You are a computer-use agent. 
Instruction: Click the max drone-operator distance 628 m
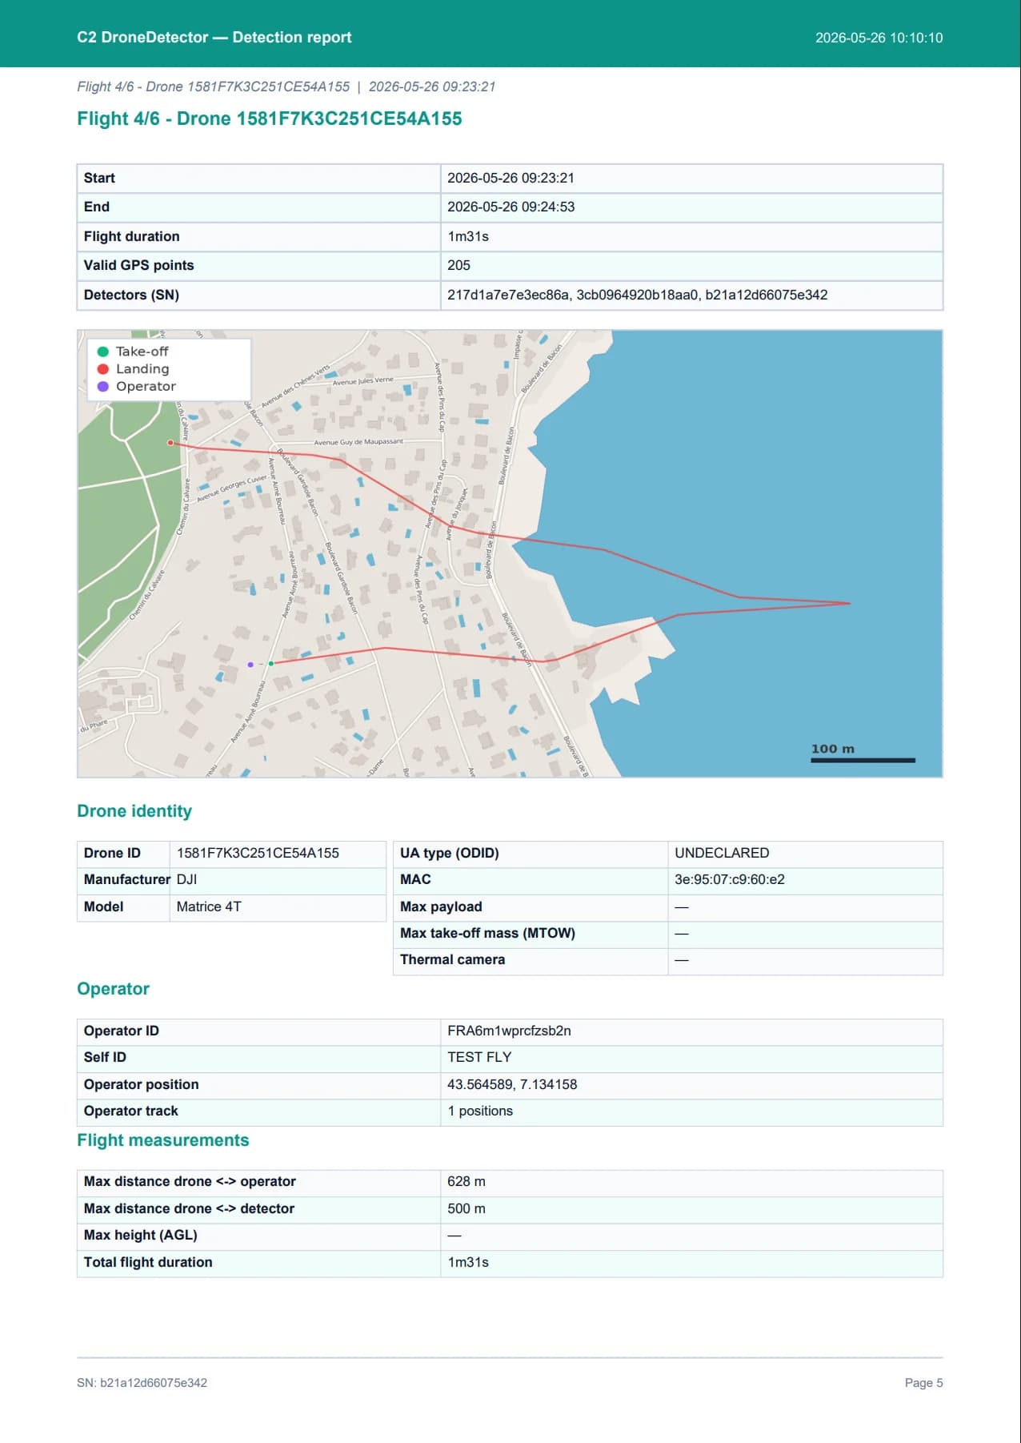(x=466, y=1181)
